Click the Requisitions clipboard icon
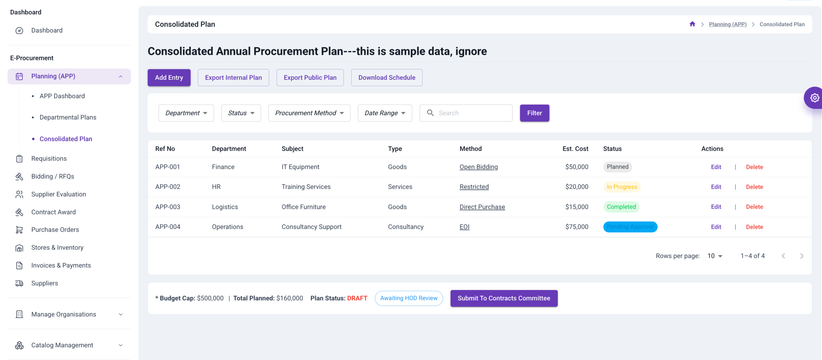The image size is (822, 360). click(x=19, y=159)
